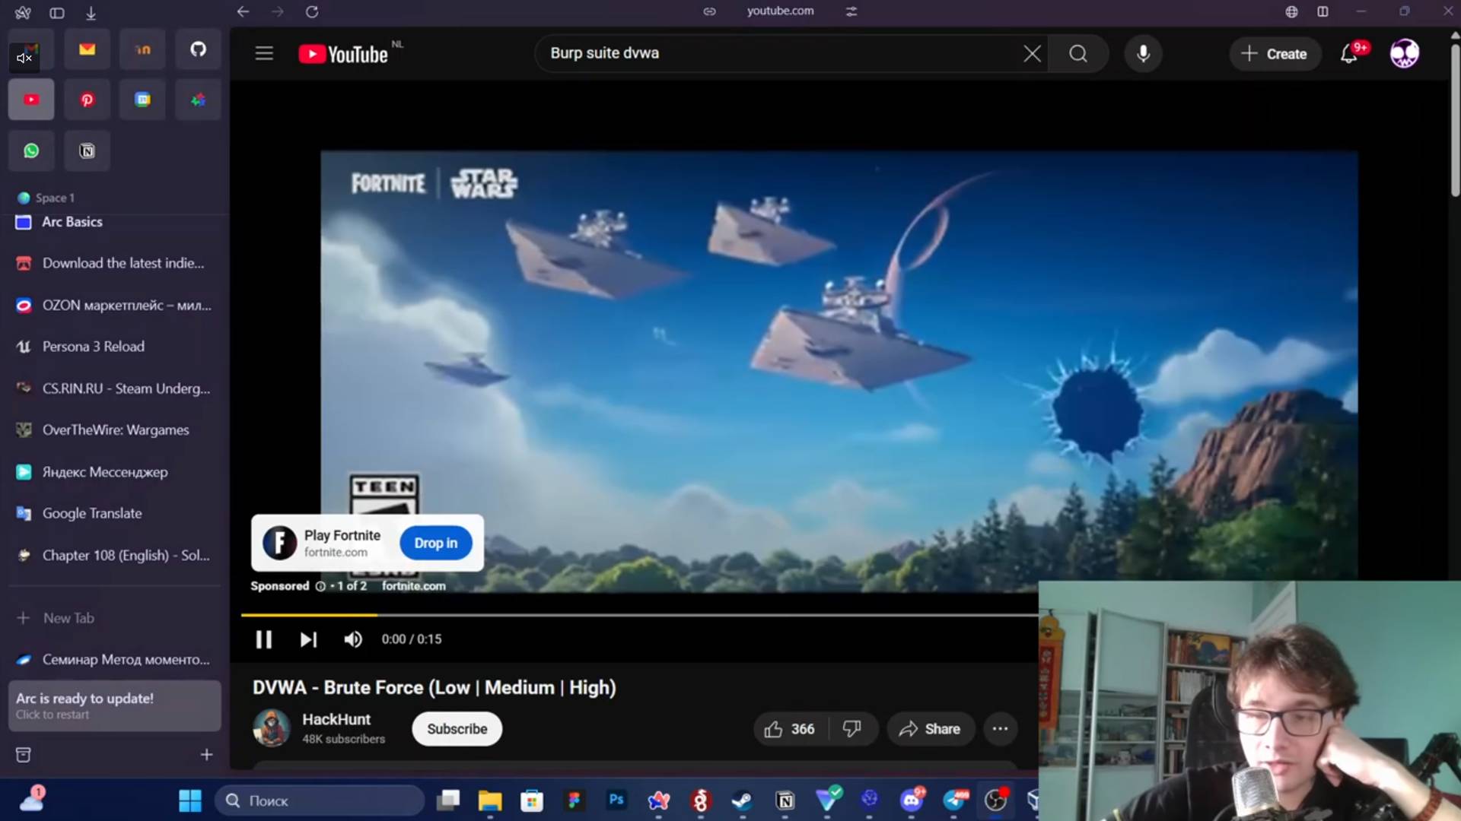Viewport: 1461px width, 821px height.
Task: Click New Tab in the sidebar
Action: click(114, 618)
